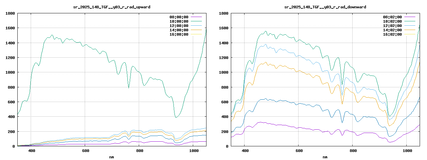427x160 pixels.
Task: Select legend entry 16:00:00 in upward plot
Action: click(179, 34)
